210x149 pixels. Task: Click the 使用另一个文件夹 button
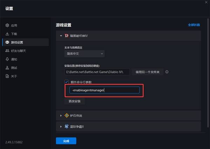point(147,72)
